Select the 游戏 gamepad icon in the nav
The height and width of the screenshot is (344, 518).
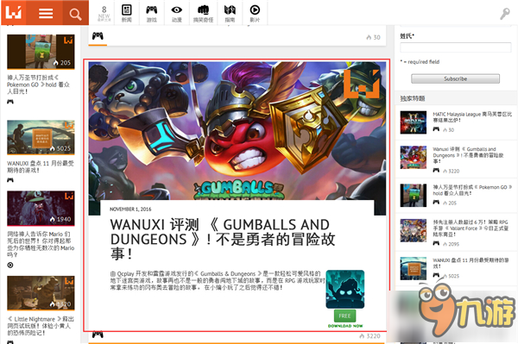152,14
